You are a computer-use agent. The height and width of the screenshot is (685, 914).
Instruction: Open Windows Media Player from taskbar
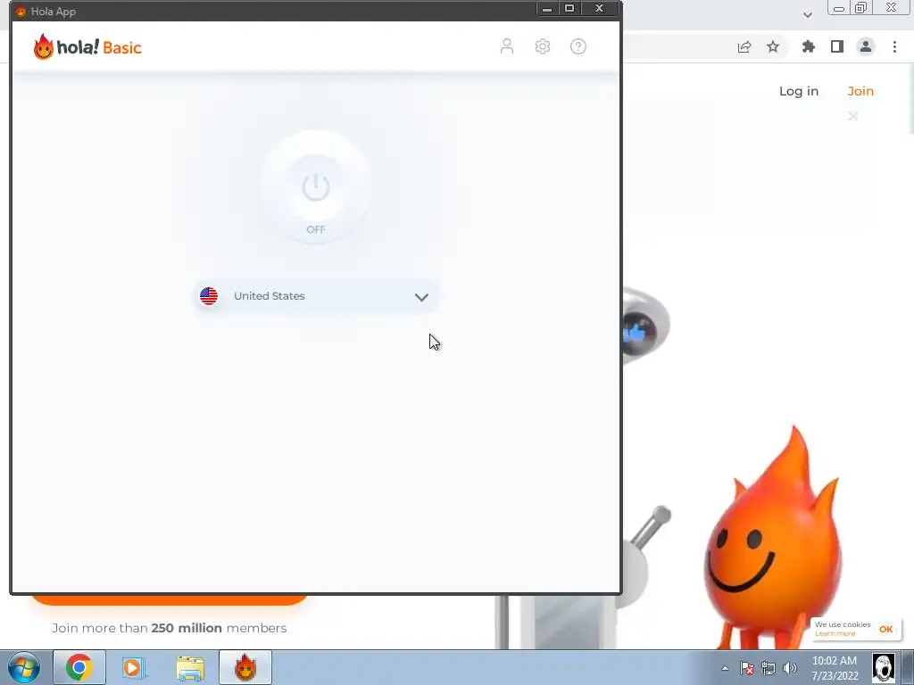(x=134, y=668)
